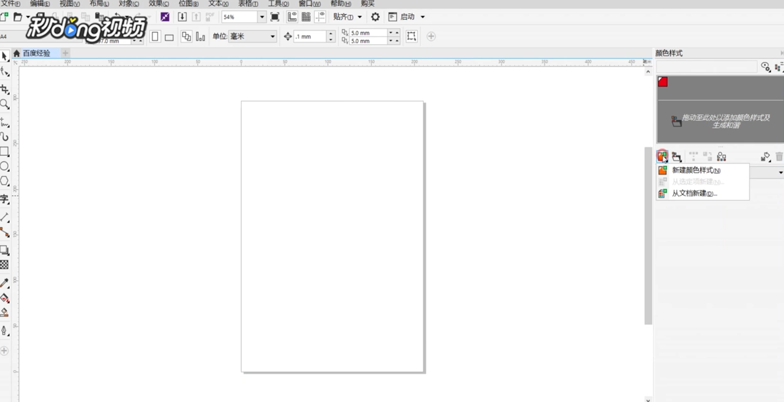784x402 pixels.
Task: Toggle show guidelines button
Action: [320, 17]
